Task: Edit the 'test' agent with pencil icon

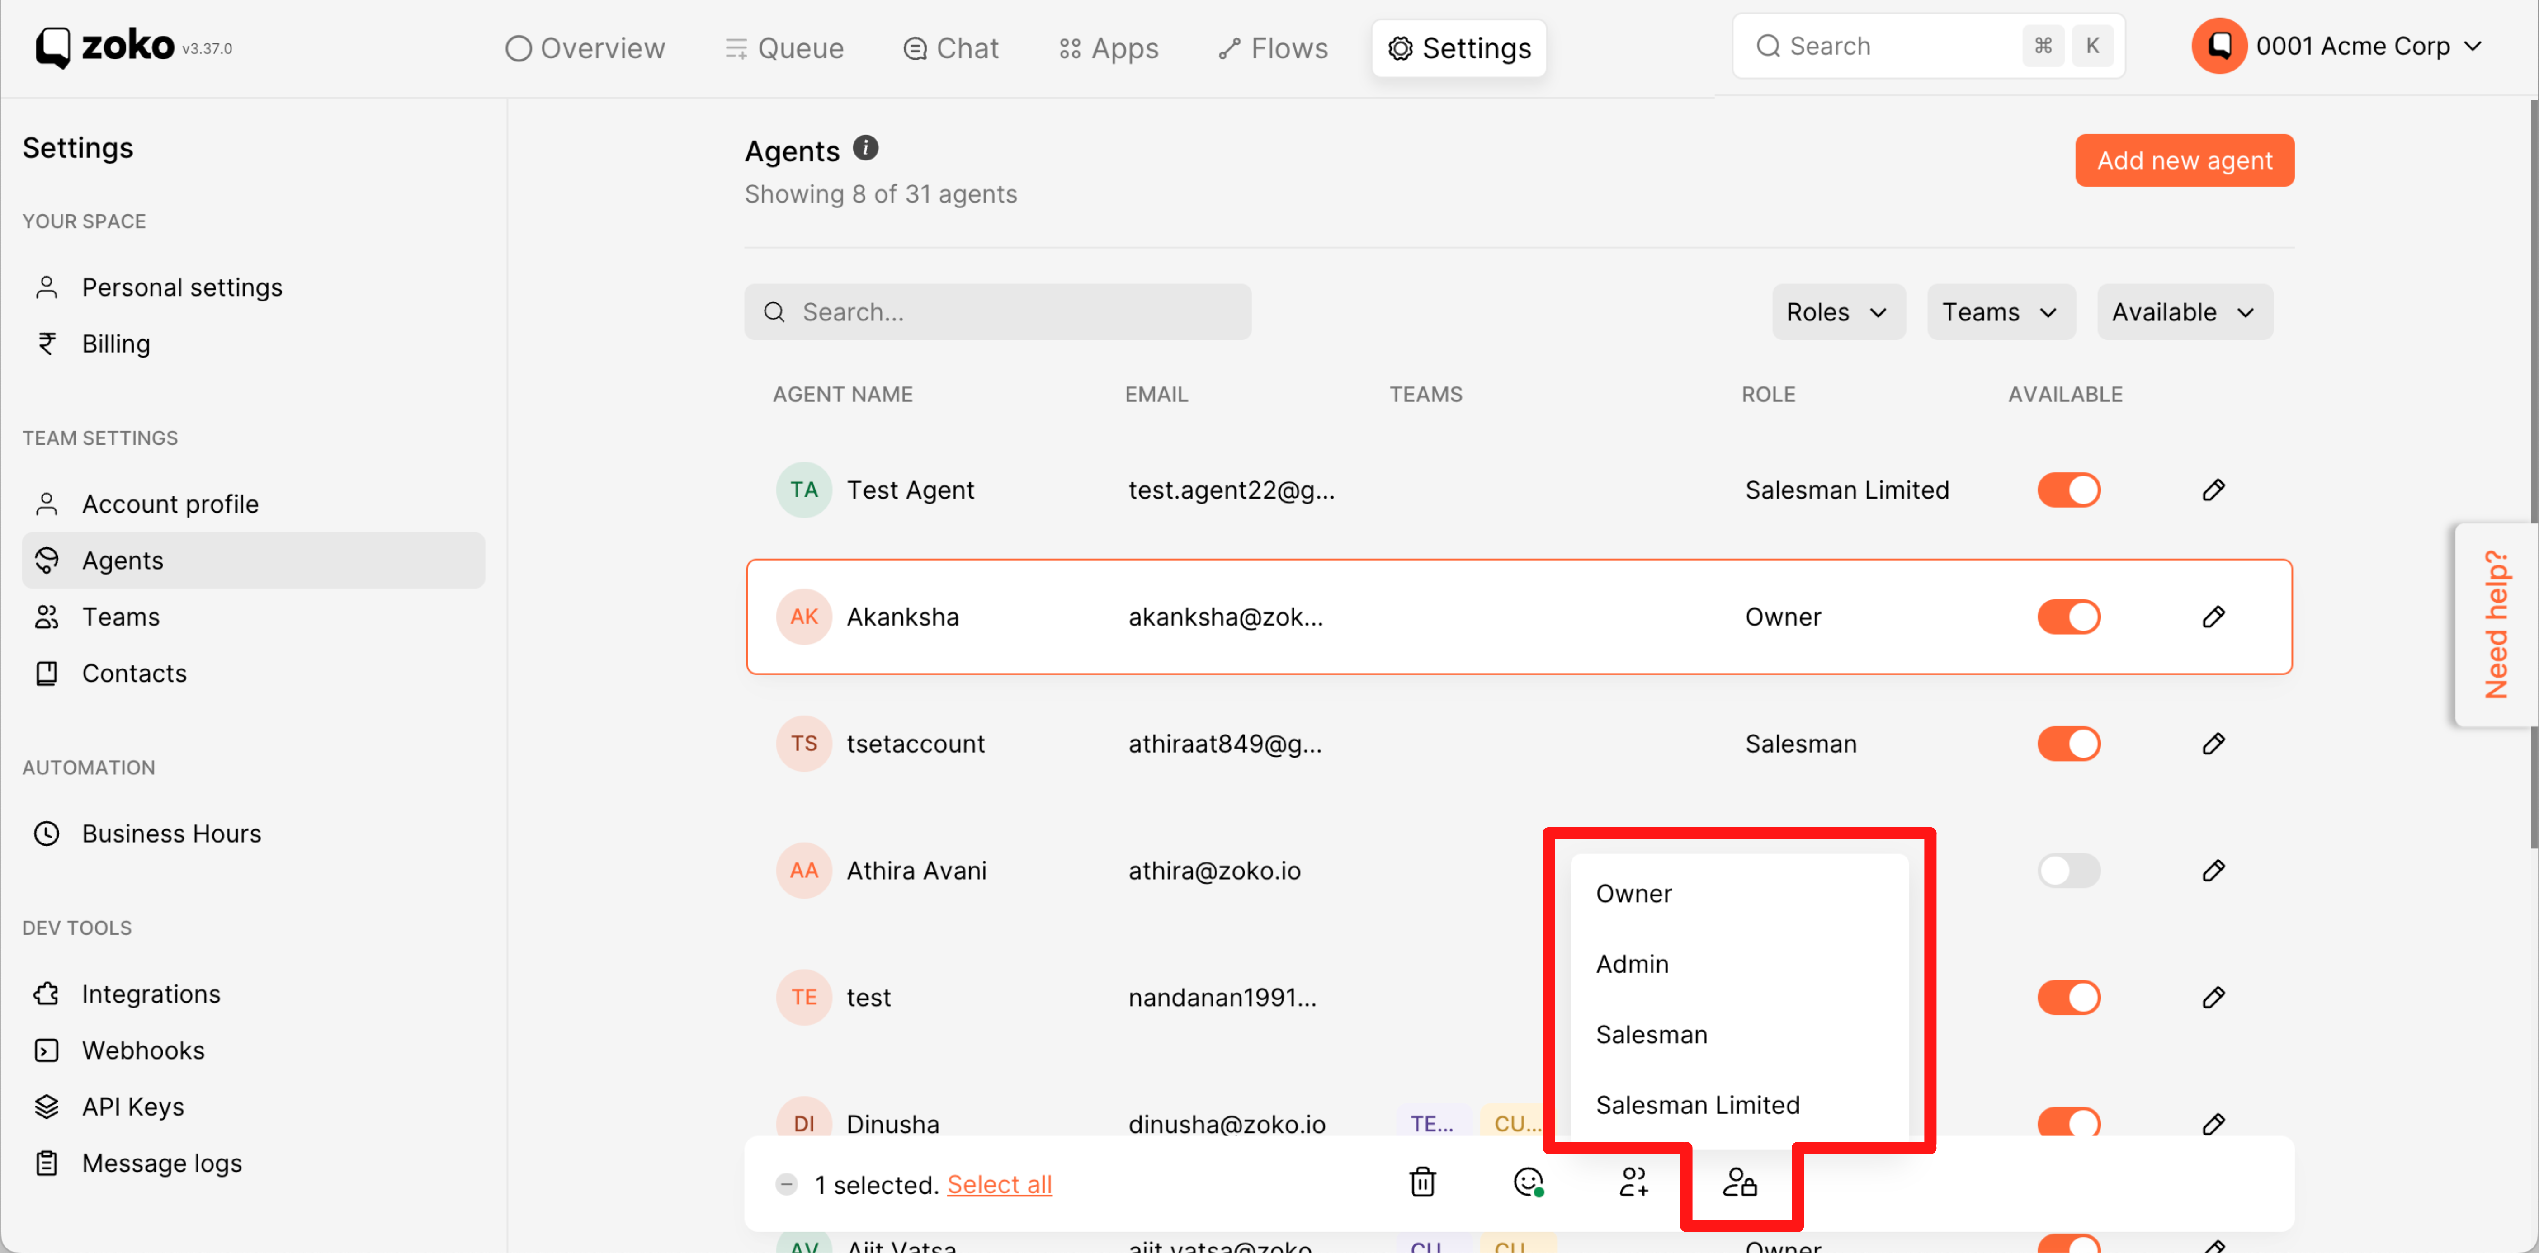Action: tap(2214, 998)
